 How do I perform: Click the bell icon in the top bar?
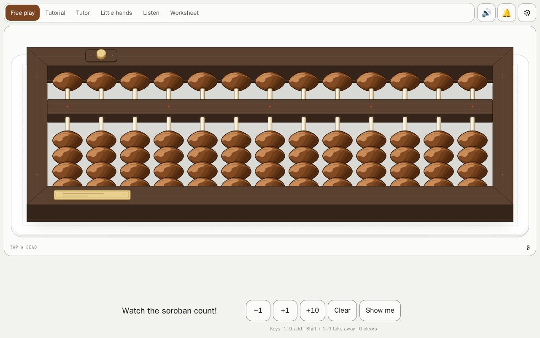(x=507, y=13)
